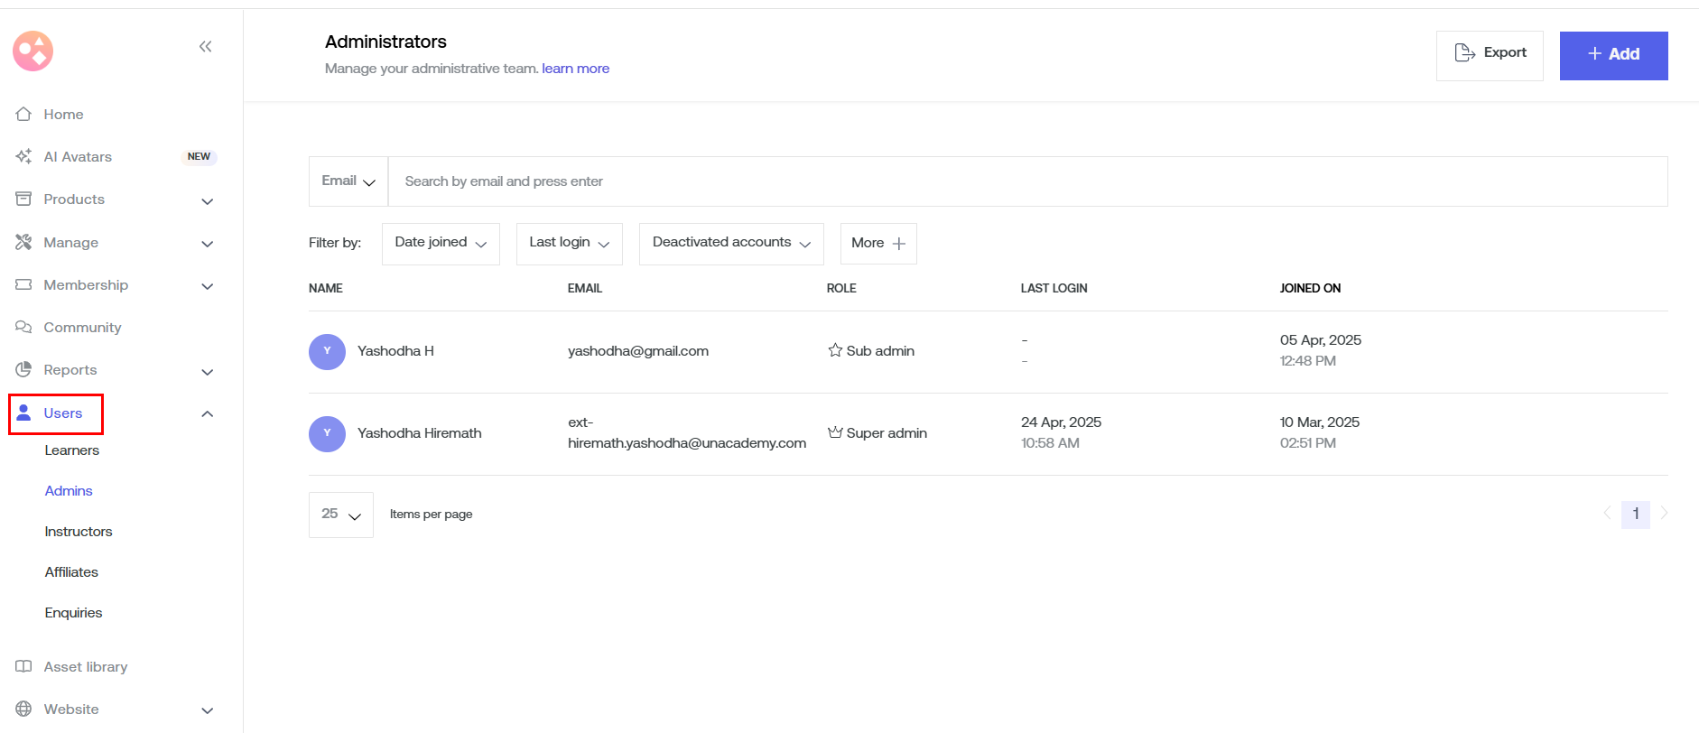
Task: Change items per page dropdown
Action: (341, 515)
